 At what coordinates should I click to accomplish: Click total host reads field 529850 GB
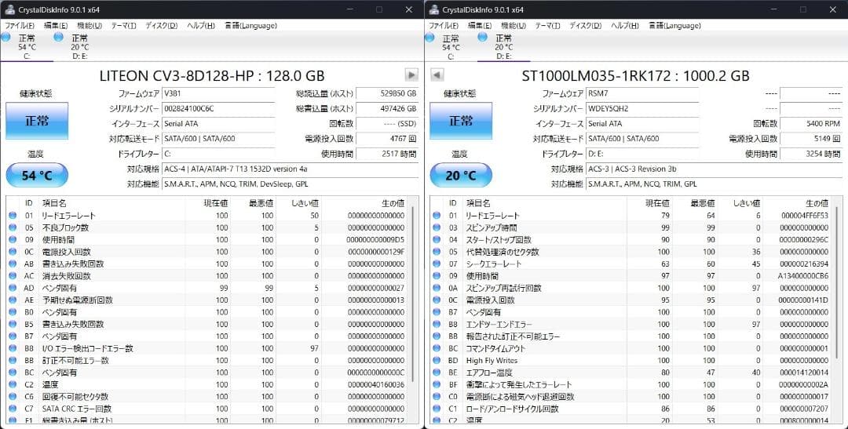point(387,93)
